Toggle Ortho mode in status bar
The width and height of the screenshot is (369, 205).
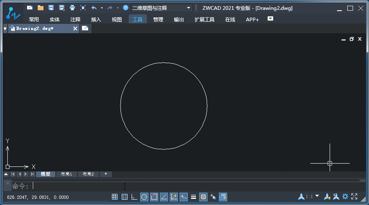click(134, 197)
